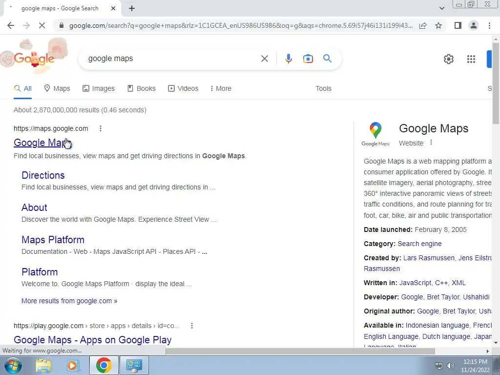Image resolution: width=500 pixels, height=375 pixels.
Task: Open the Ushahidi developer link
Action: [x=476, y=297]
